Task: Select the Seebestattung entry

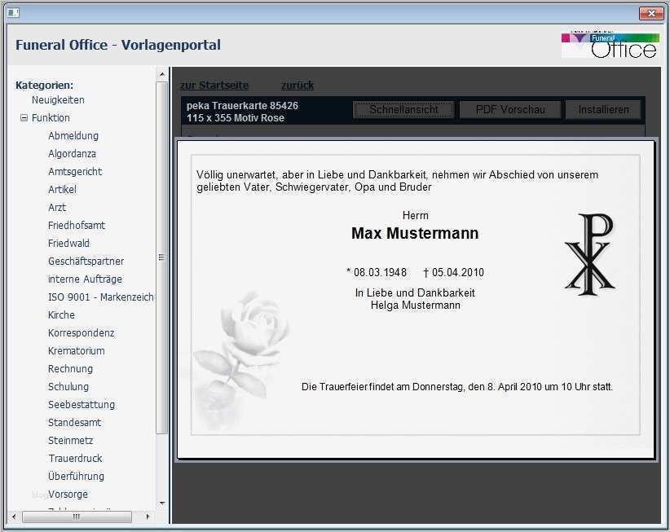Action: tap(82, 404)
